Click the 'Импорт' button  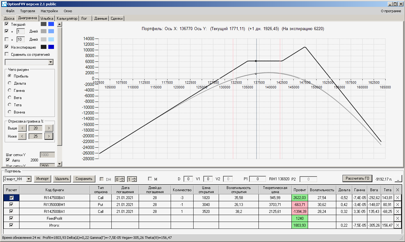[x=43, y=179]
